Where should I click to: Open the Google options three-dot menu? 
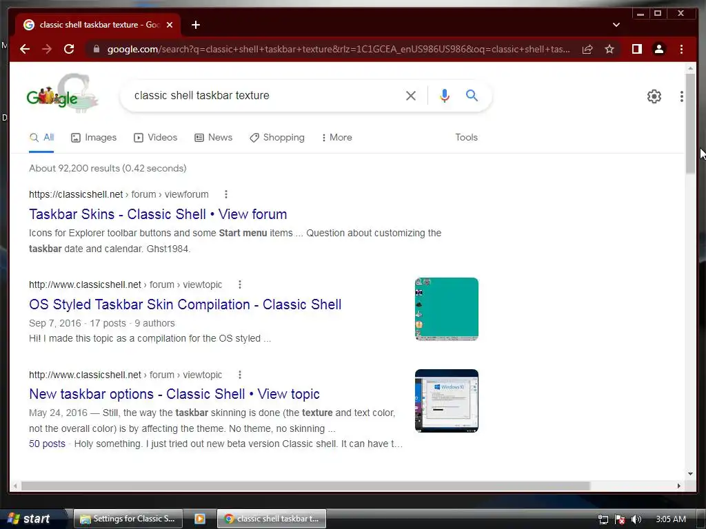pos(681,96)
